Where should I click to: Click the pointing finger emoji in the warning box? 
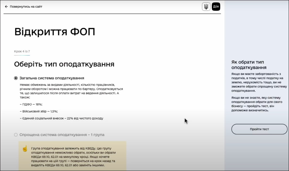point(25,149)
